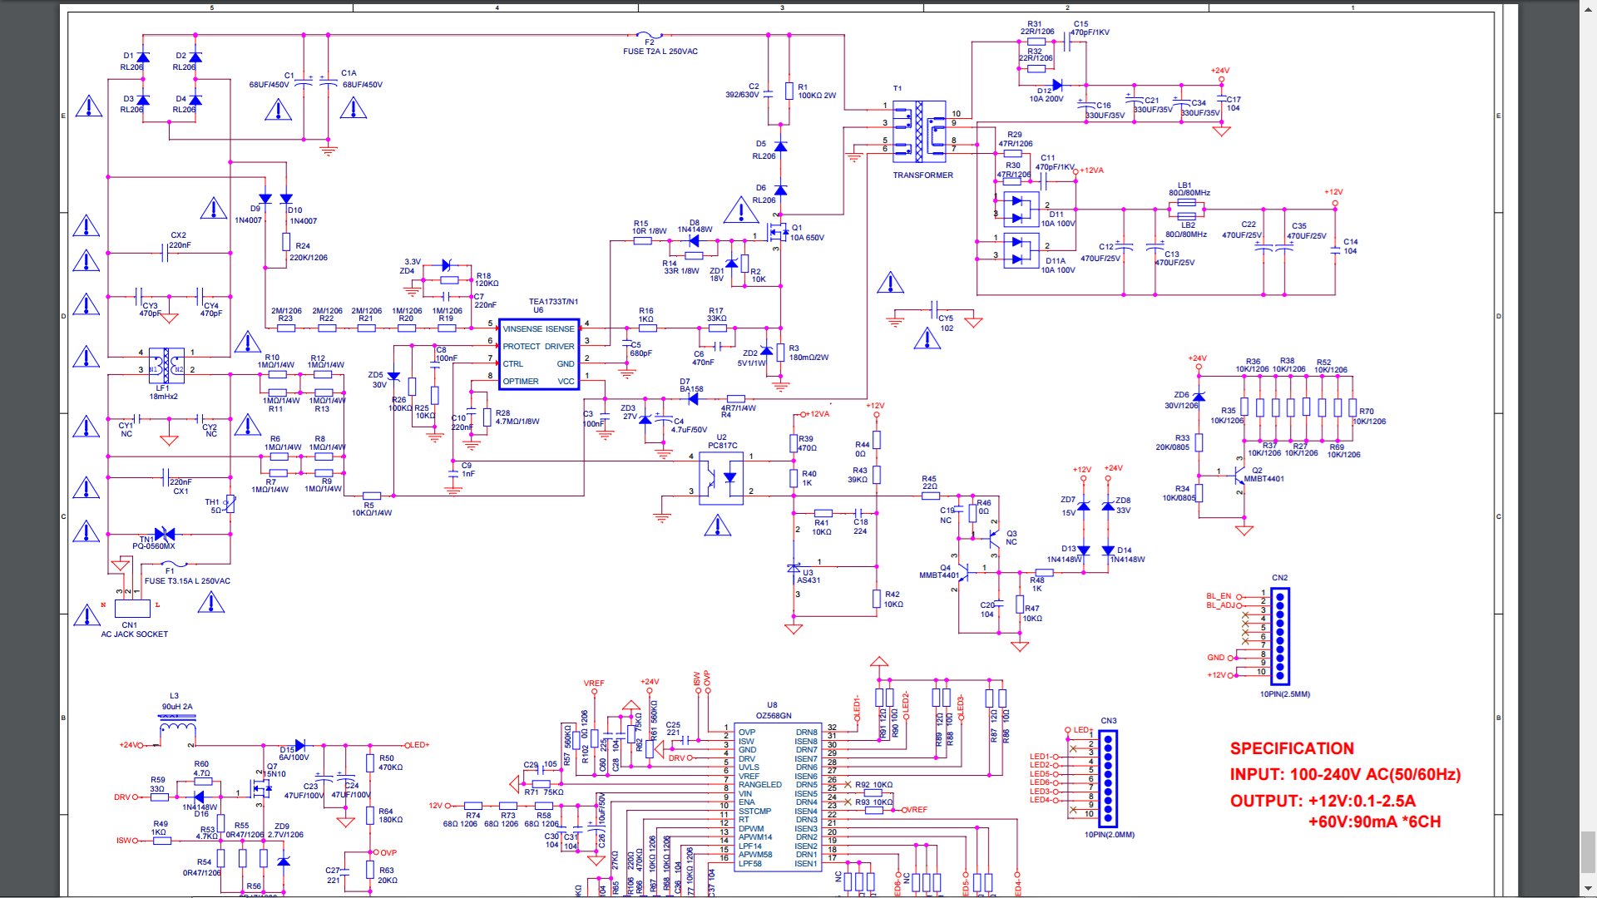
Task: Click the 10PIN(2.0MM) label
Action: (x=1110, y=835)
